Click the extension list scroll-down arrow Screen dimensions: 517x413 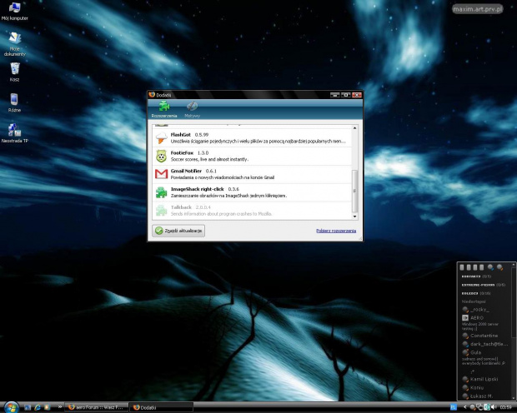point(354,216)
